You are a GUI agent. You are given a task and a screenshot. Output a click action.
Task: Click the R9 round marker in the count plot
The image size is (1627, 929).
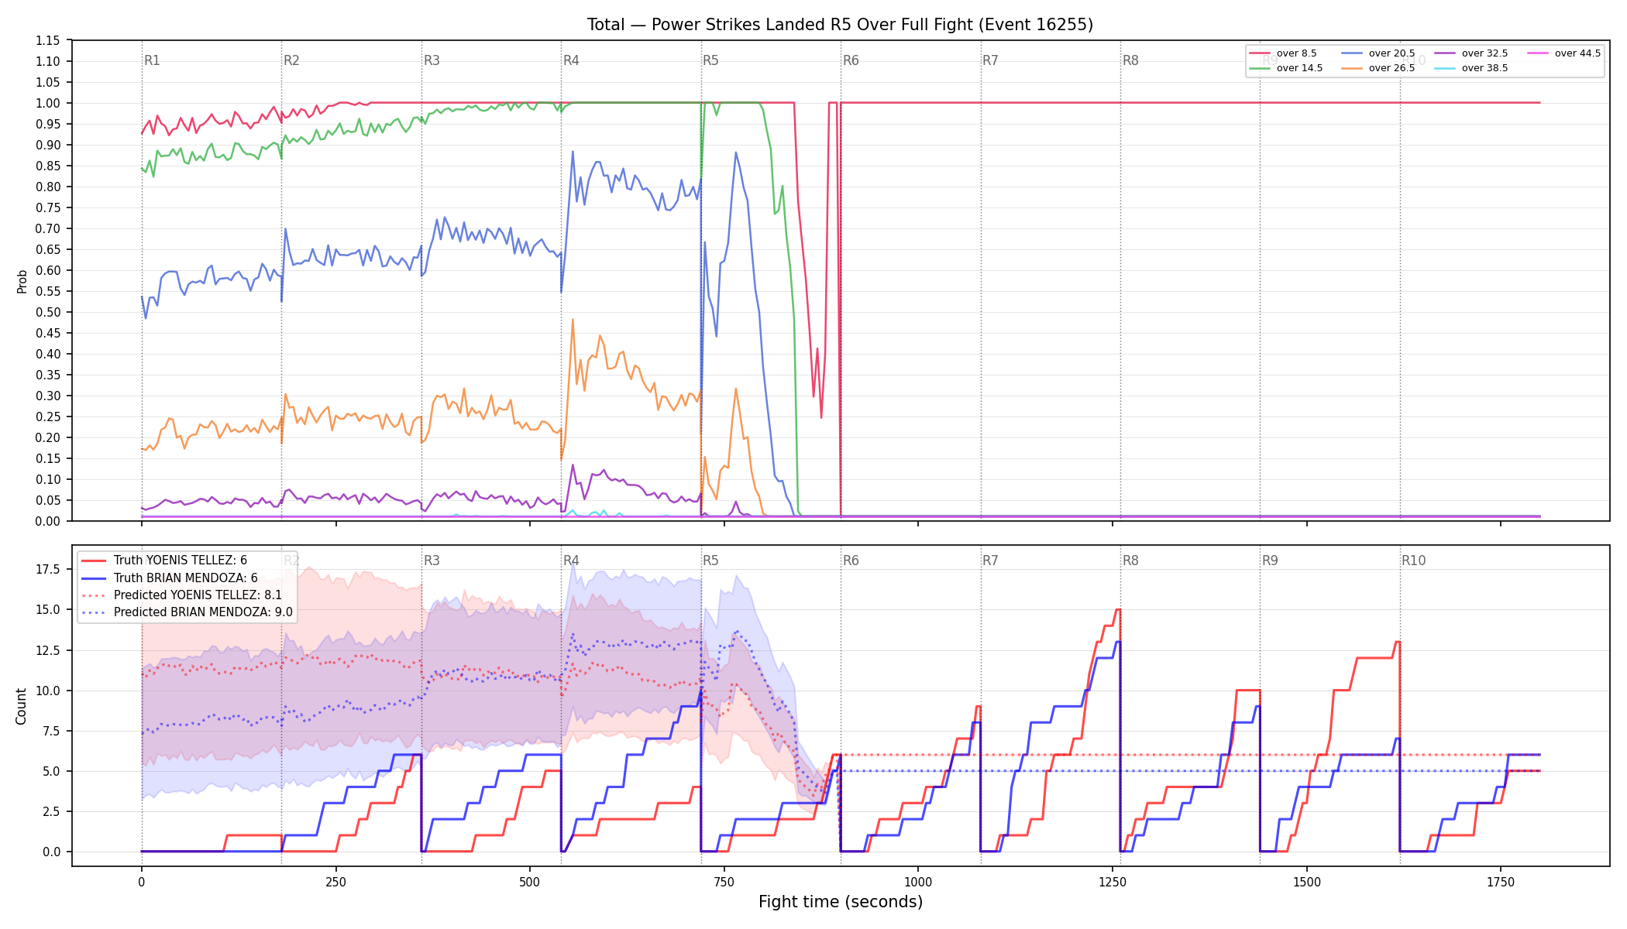(1270, 560)
